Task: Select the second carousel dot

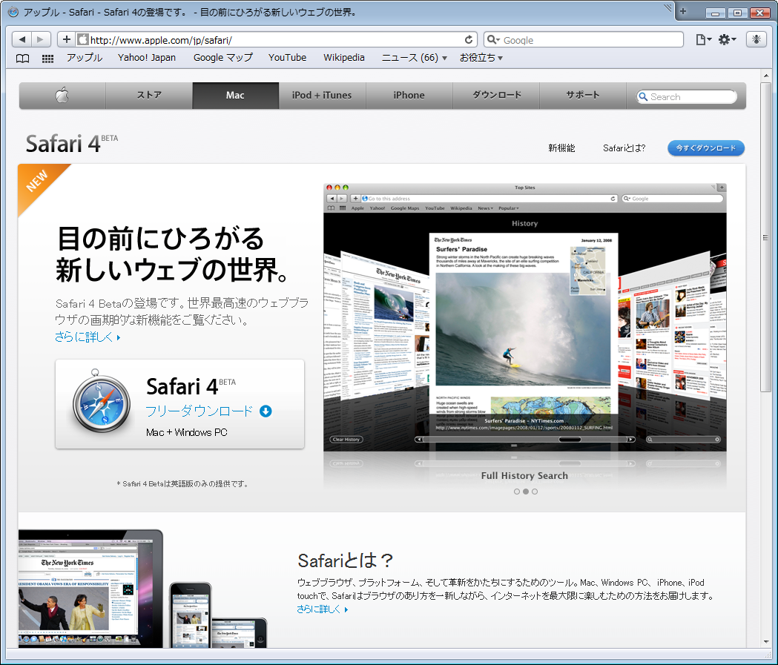Action: 525,492
